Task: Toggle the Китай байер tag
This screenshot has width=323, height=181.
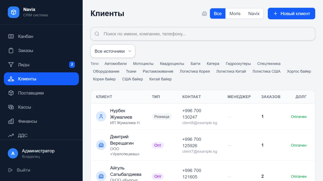Action: coord(160,79)
